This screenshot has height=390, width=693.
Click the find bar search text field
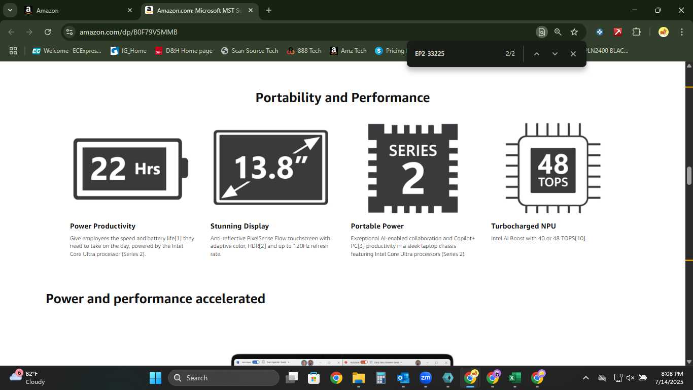tap(457, 53)
